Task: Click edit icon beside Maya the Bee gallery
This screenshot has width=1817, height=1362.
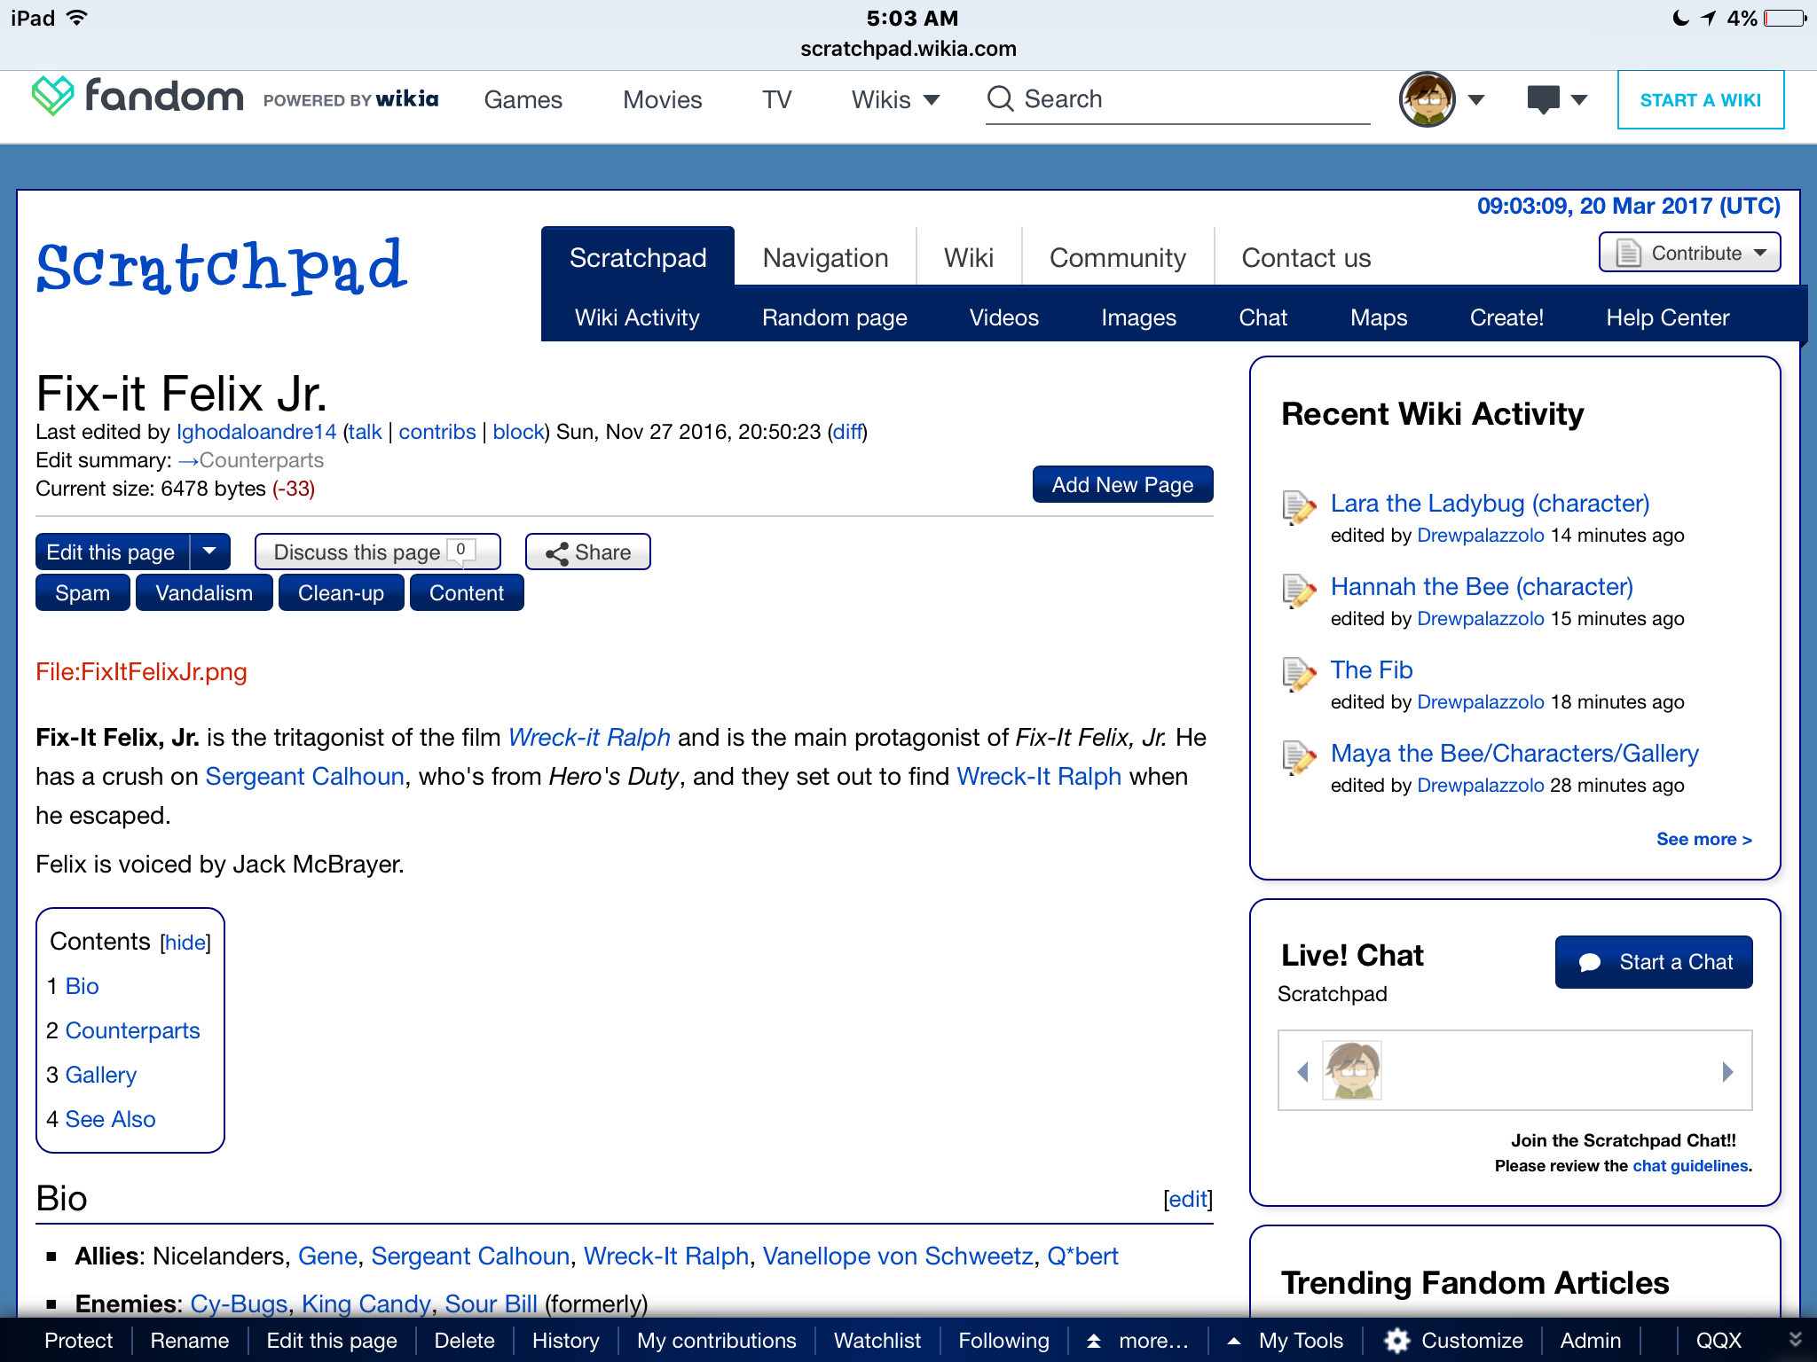Action: pos(1299,757)
